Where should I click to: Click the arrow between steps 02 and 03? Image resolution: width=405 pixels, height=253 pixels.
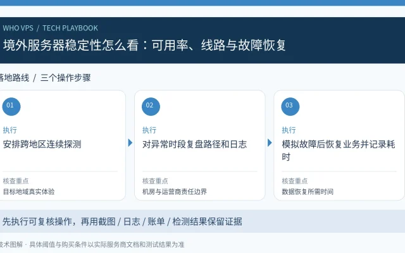click(270, 142)
